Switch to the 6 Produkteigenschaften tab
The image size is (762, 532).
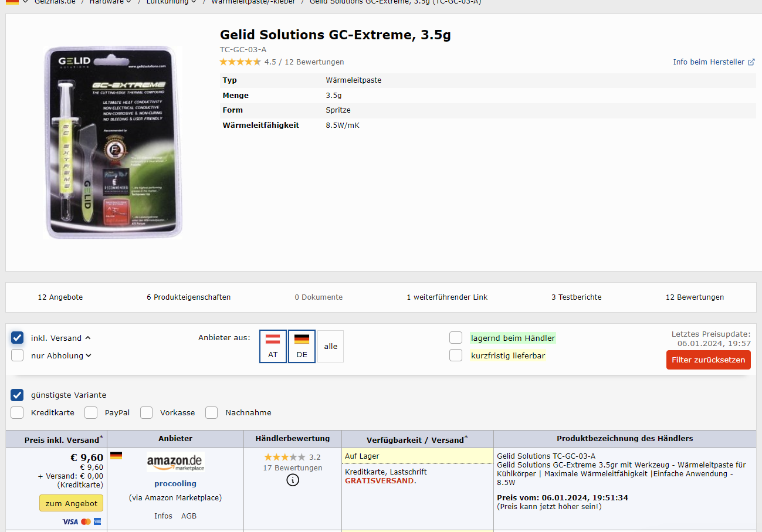189,297
